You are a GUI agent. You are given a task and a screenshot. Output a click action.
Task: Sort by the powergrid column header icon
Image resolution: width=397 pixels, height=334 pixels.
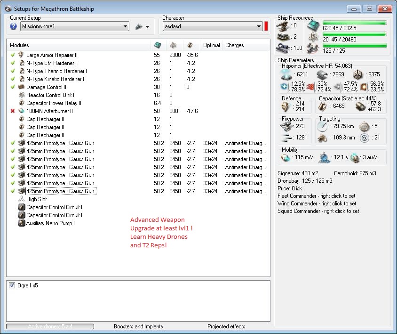click(x=173, y=45)
